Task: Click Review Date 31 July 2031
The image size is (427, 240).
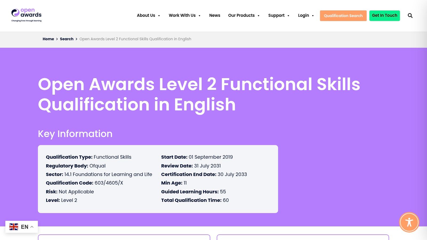Action: click(x=191, y=166)
